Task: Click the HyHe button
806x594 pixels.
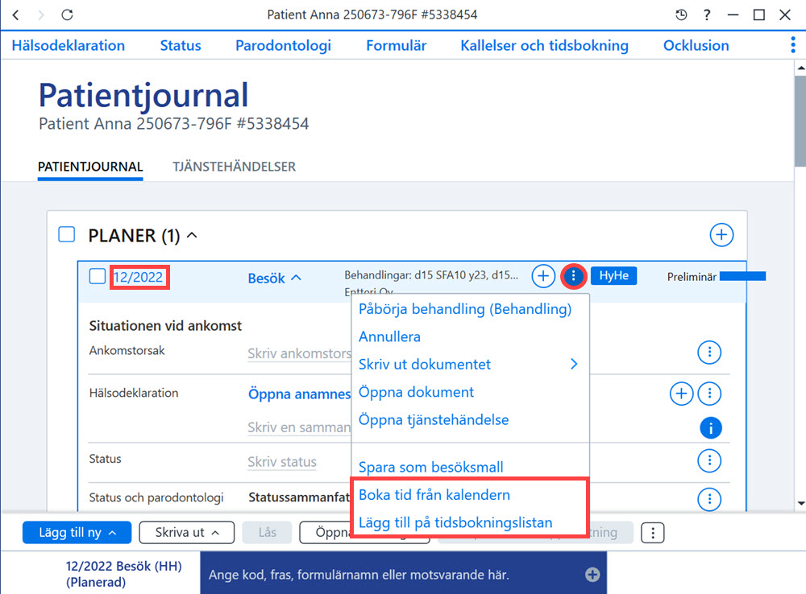Action: coord(613,276)
